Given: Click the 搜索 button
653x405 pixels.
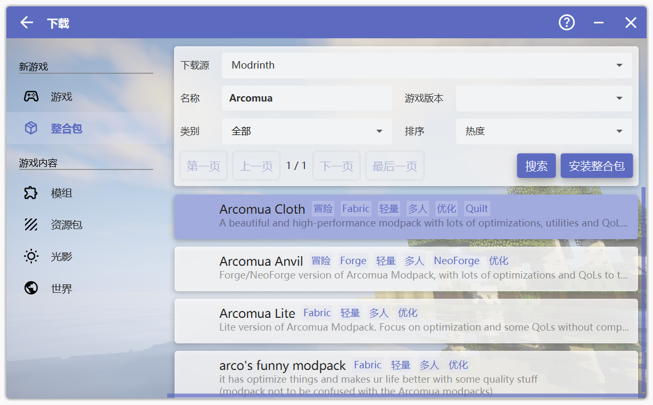Looking at the screenshot, I should [536, 166].
